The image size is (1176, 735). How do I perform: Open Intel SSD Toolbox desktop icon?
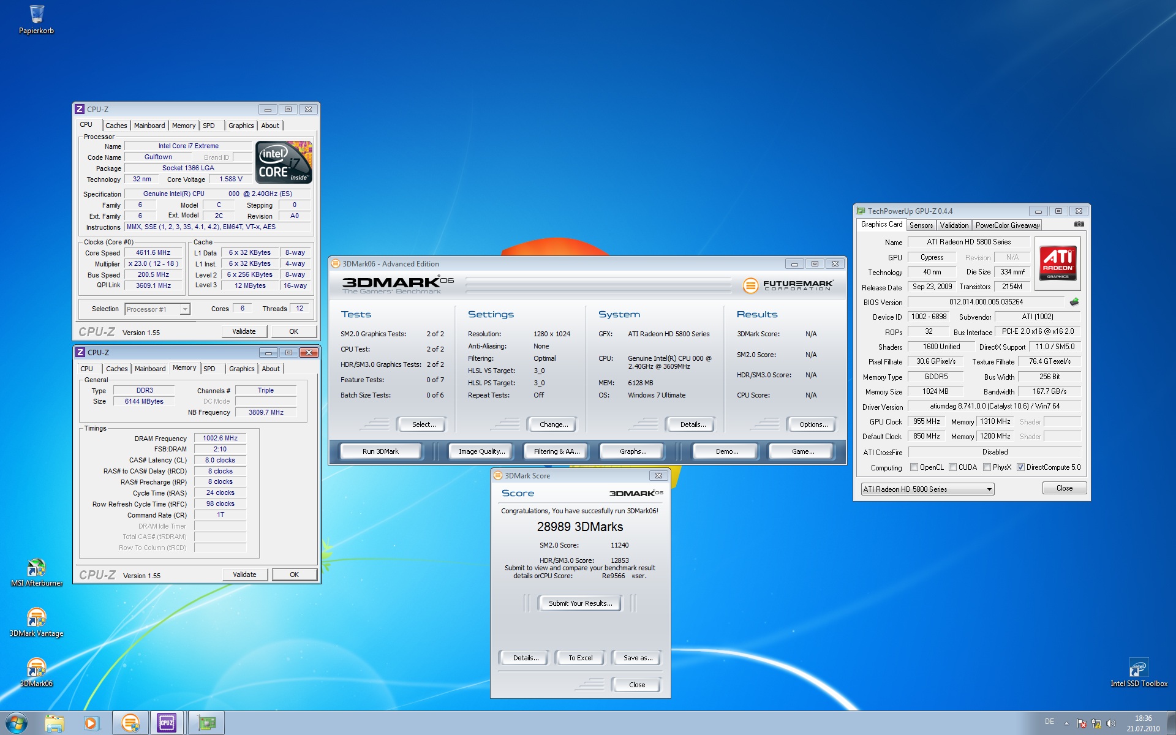click(x=1139, y=672)
